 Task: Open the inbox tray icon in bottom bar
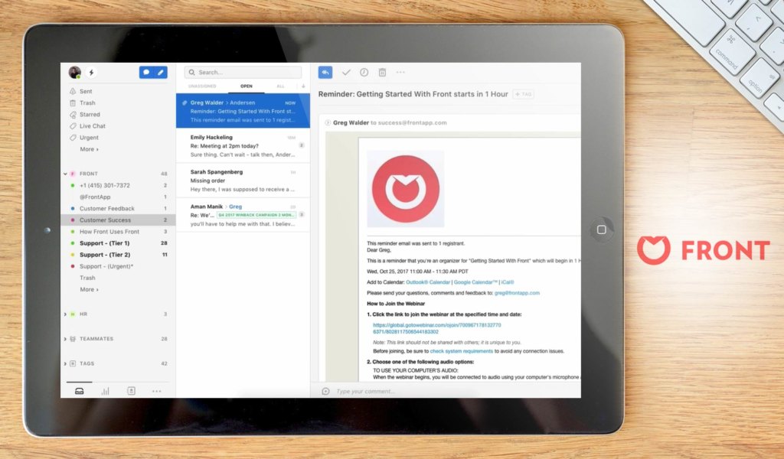coord(79,391)
